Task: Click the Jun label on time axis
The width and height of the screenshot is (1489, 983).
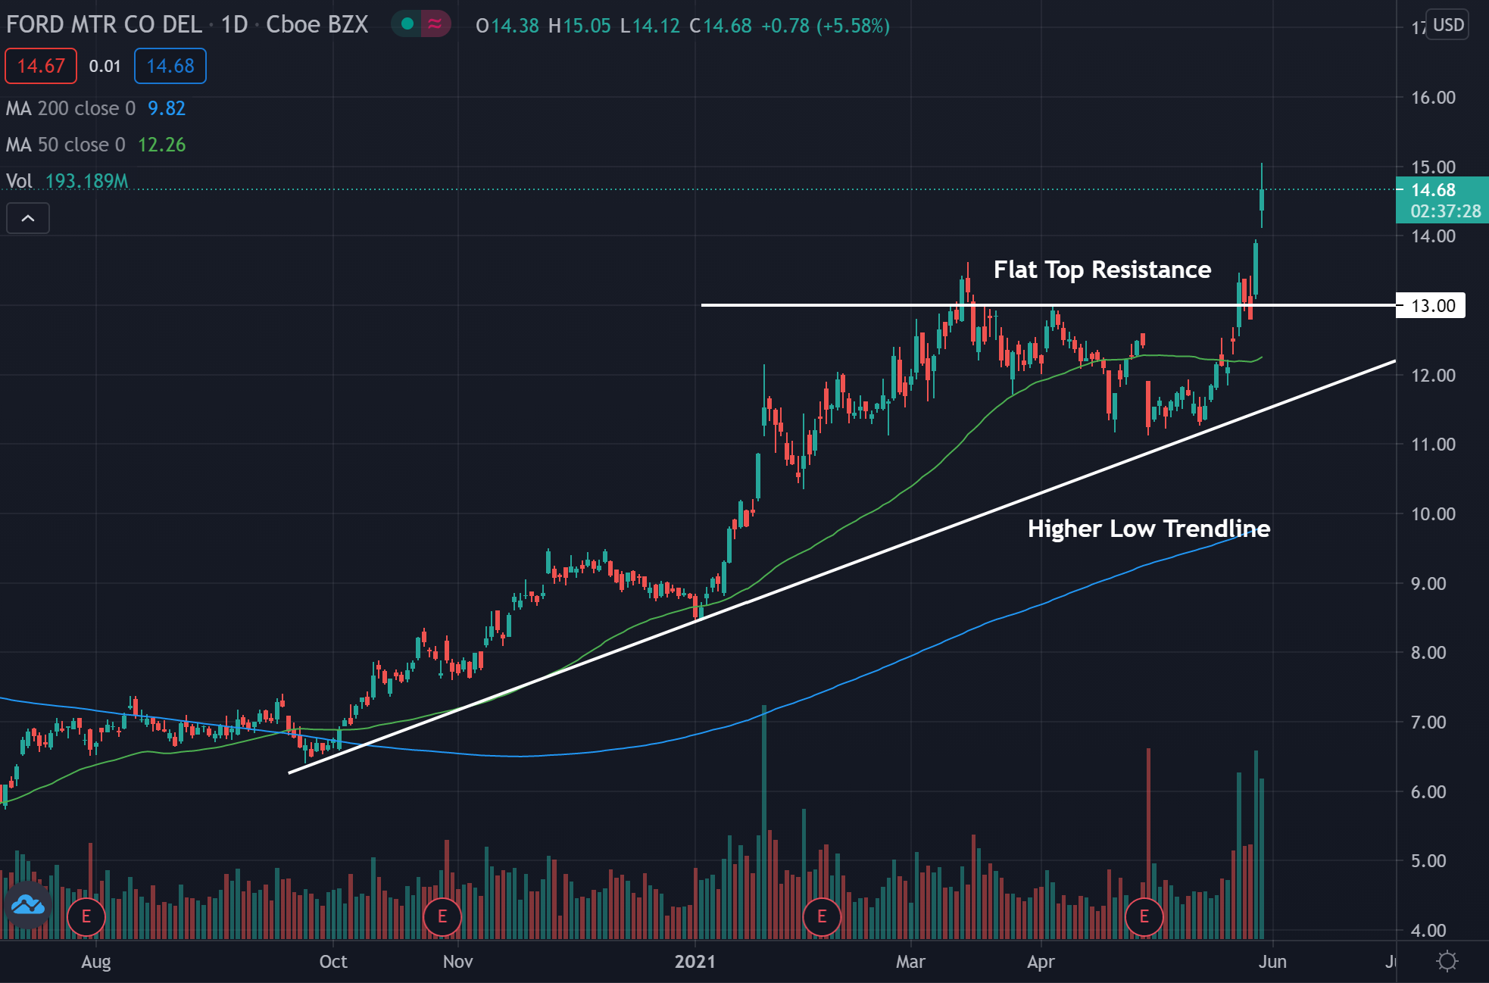Action: [1272, 962]
